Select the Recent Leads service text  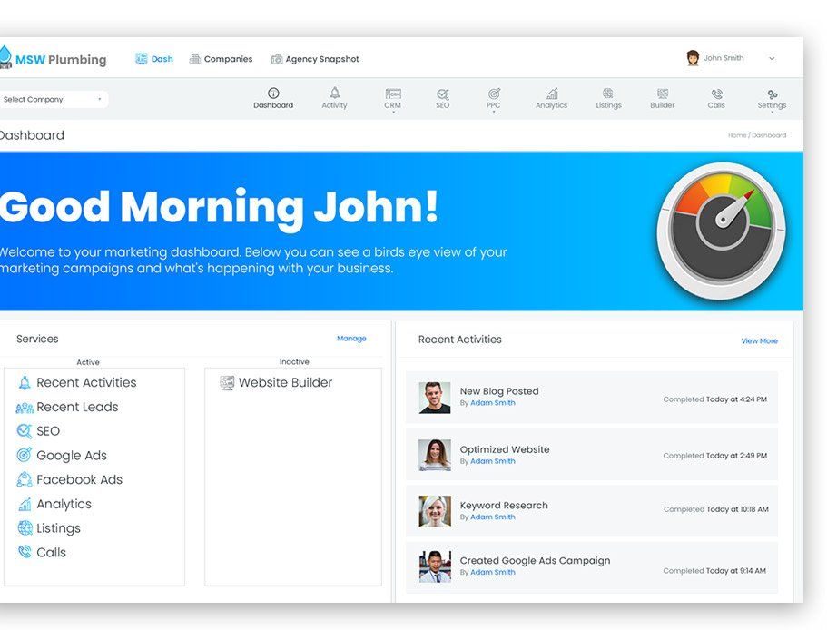[x=77, y=407]
